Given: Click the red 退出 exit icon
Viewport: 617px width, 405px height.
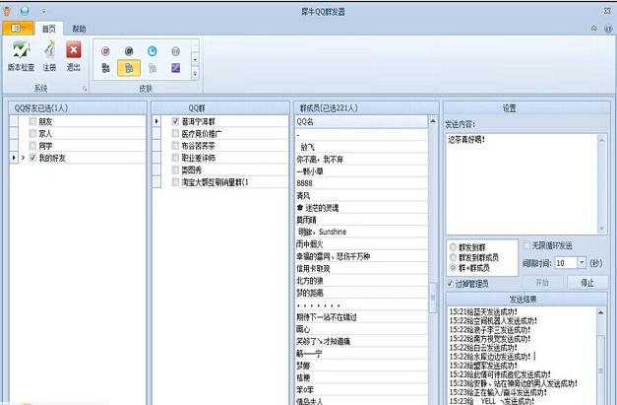Looking at the screenshot, I should pyautogui.click(x=74, y=49).
